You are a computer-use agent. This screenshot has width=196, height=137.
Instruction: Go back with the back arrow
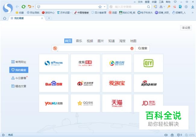point(17,7)
